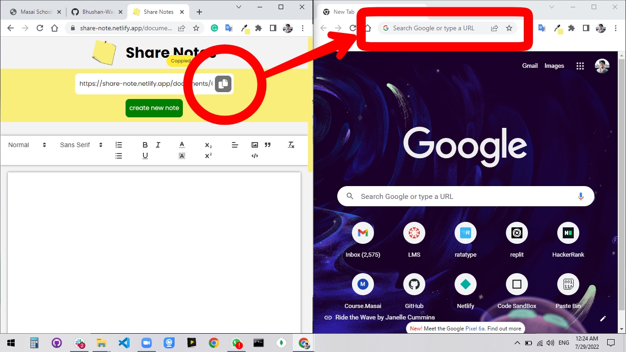
Task: Click the customize Chrome pencil icon
Action: pyautogui.click(x=603, y=318)
